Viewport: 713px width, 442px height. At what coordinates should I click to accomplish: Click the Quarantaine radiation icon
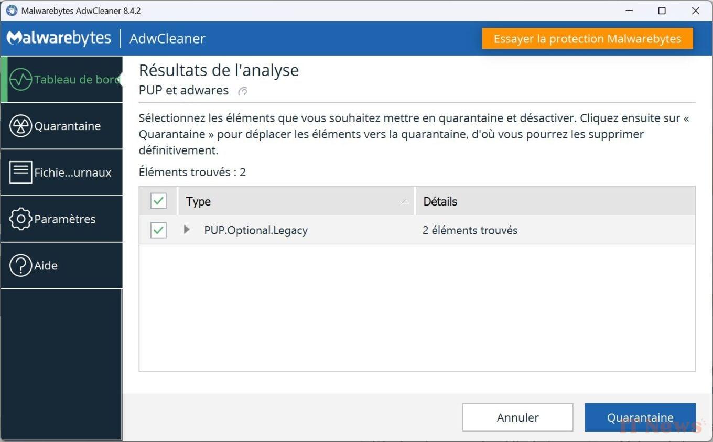(21, 126)
